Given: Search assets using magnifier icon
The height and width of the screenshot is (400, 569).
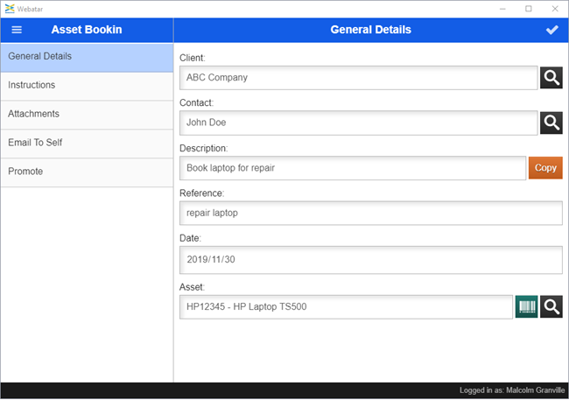Looking at the screenshot, I should [551, 306].
